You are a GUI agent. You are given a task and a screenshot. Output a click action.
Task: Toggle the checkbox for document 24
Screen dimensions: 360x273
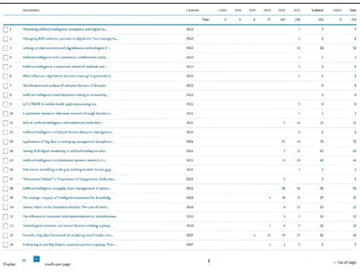tap(6, 245)
